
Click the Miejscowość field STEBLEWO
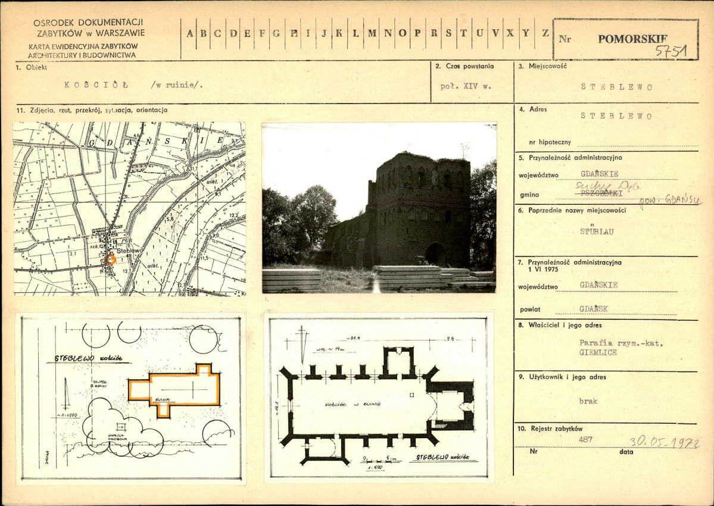[x=616, y=88]
